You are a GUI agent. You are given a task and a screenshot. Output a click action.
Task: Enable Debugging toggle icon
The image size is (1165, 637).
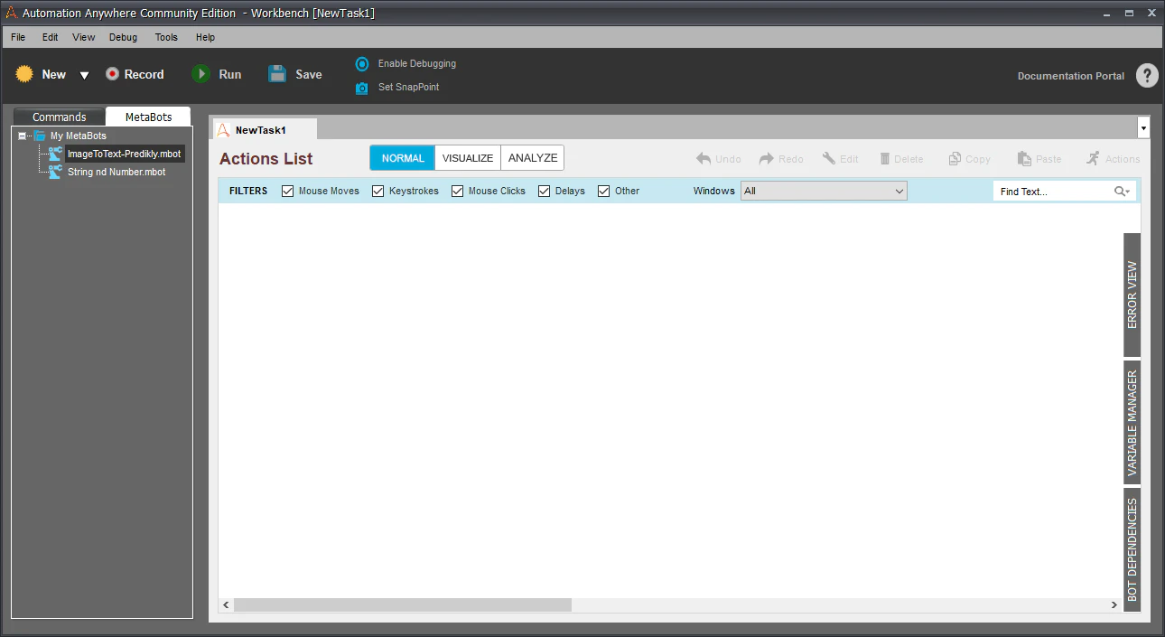point(362,64)
